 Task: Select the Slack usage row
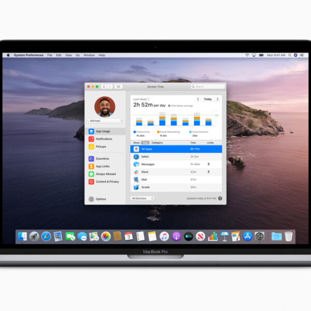coord(176,172)
